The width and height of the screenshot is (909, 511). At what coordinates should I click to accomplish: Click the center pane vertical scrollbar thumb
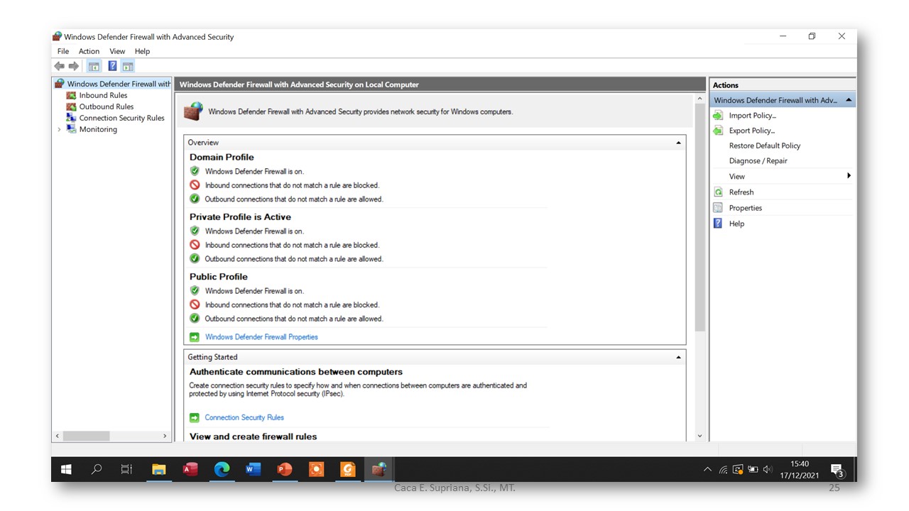point(700,217)
